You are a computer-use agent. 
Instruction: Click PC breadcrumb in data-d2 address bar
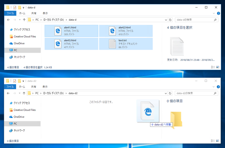37,93
